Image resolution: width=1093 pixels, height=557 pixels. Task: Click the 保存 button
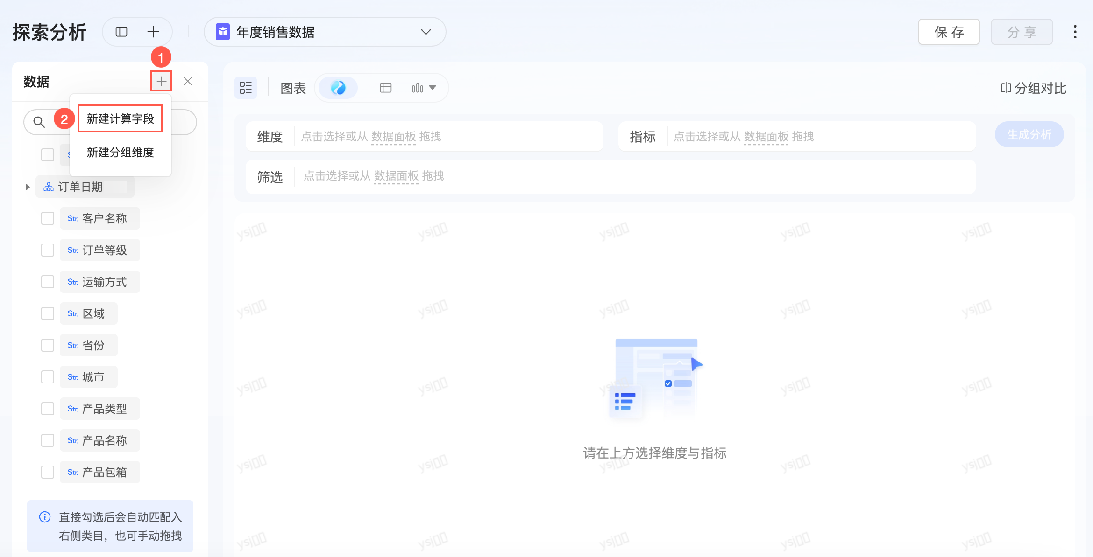point(949,32)
